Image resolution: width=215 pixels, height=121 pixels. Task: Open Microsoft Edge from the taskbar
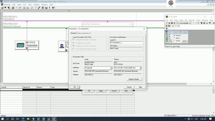23,119
